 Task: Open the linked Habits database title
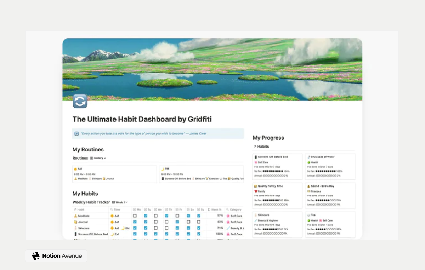pos(263,147)
